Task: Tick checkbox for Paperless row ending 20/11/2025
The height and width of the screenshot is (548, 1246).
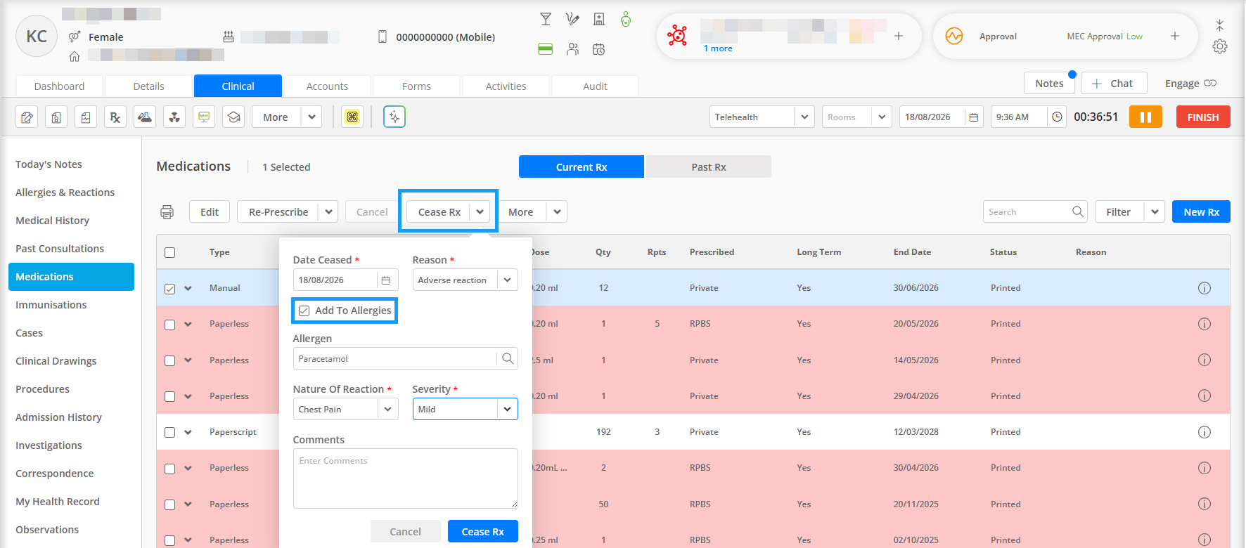Action: click(x=169, y=504)
